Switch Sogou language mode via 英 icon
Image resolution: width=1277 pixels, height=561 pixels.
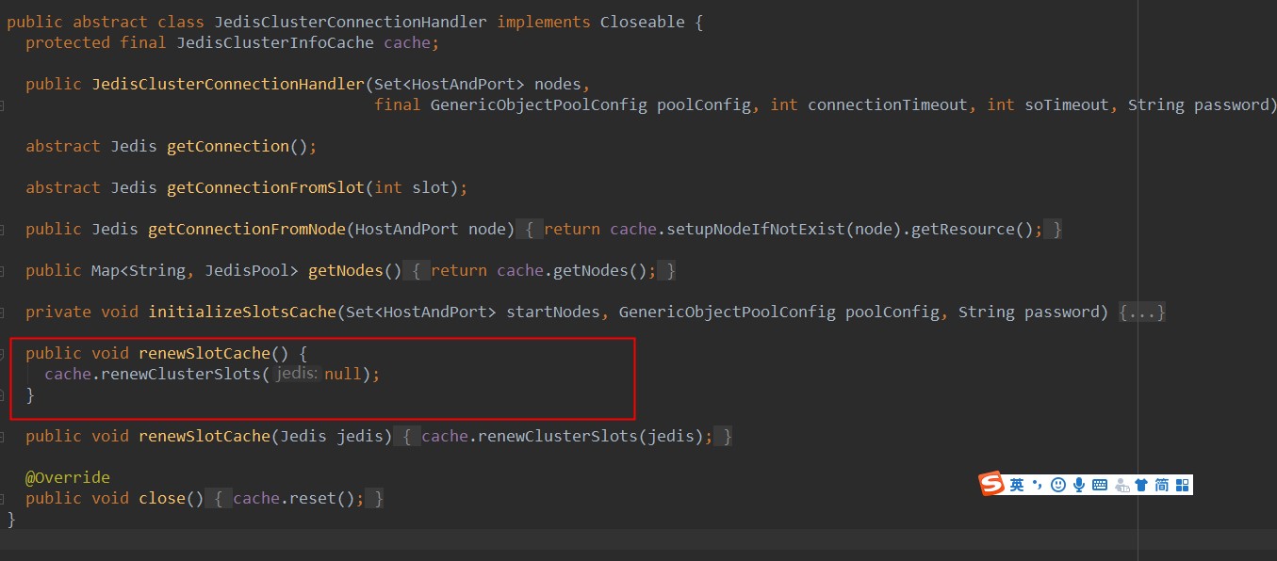[x=1017, y=485]
